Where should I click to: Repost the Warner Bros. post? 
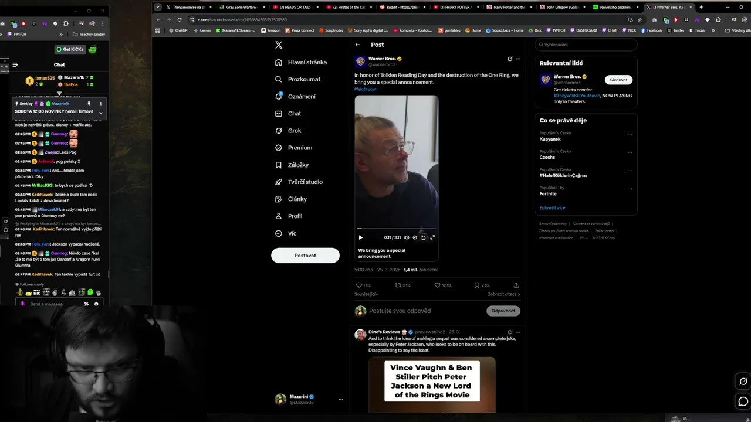(x=398, y=285)
